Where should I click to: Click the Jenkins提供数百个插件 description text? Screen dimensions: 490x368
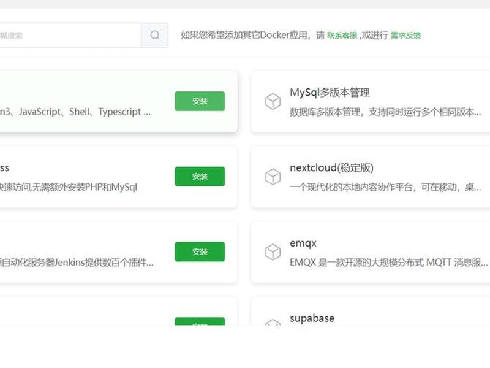click(x=77, y=263)
